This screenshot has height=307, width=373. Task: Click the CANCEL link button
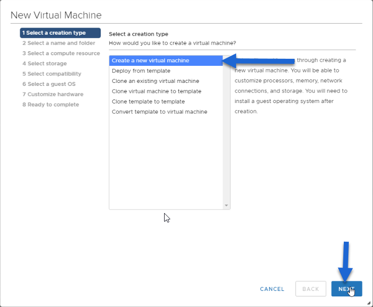[272, 289]
